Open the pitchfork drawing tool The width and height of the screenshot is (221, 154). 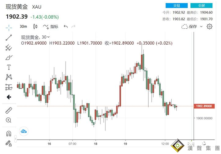[x=9, y=48]
